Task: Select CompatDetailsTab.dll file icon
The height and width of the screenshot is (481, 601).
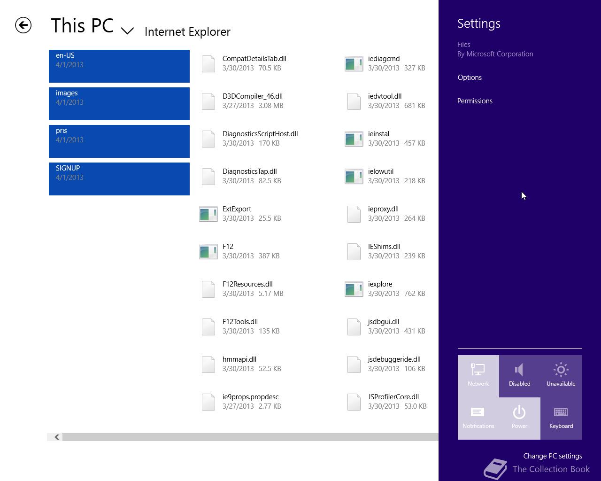Action: (x=208, y=64)
